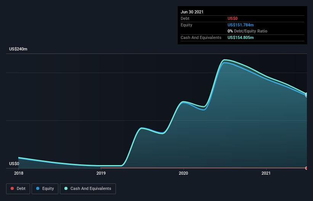Screen dimensions: 313x201
Task: Select the Cash And Equivalents endpoint marker
Action: point(307,94)
